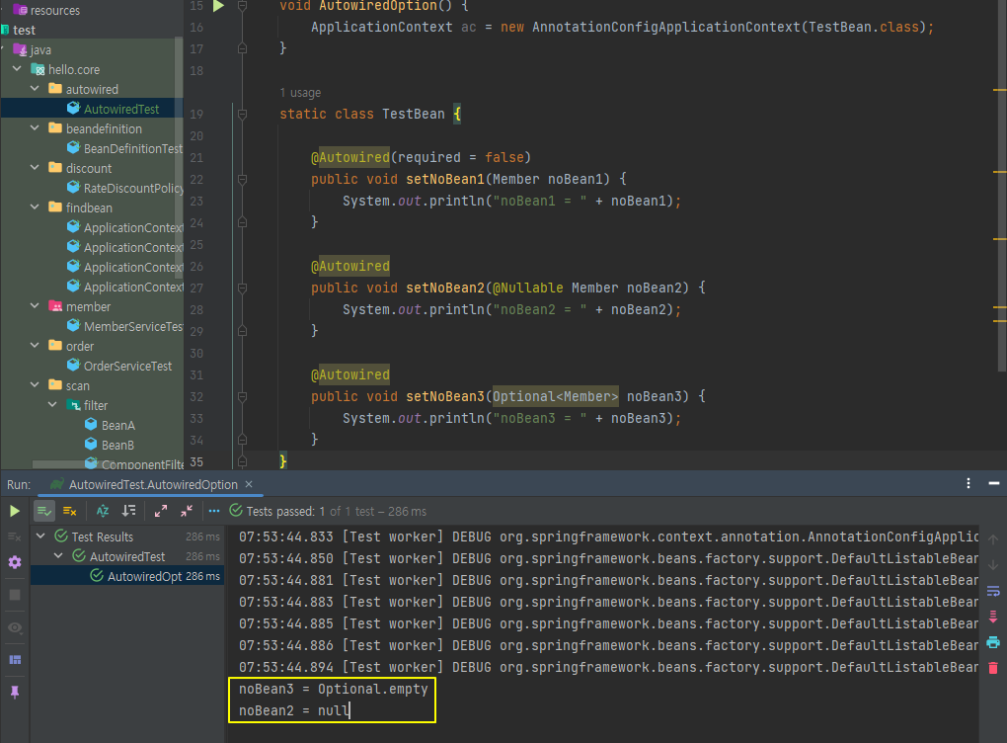Click line number 21 in gutter
The image size is (1007, 743).
click(x=196, y=157)
